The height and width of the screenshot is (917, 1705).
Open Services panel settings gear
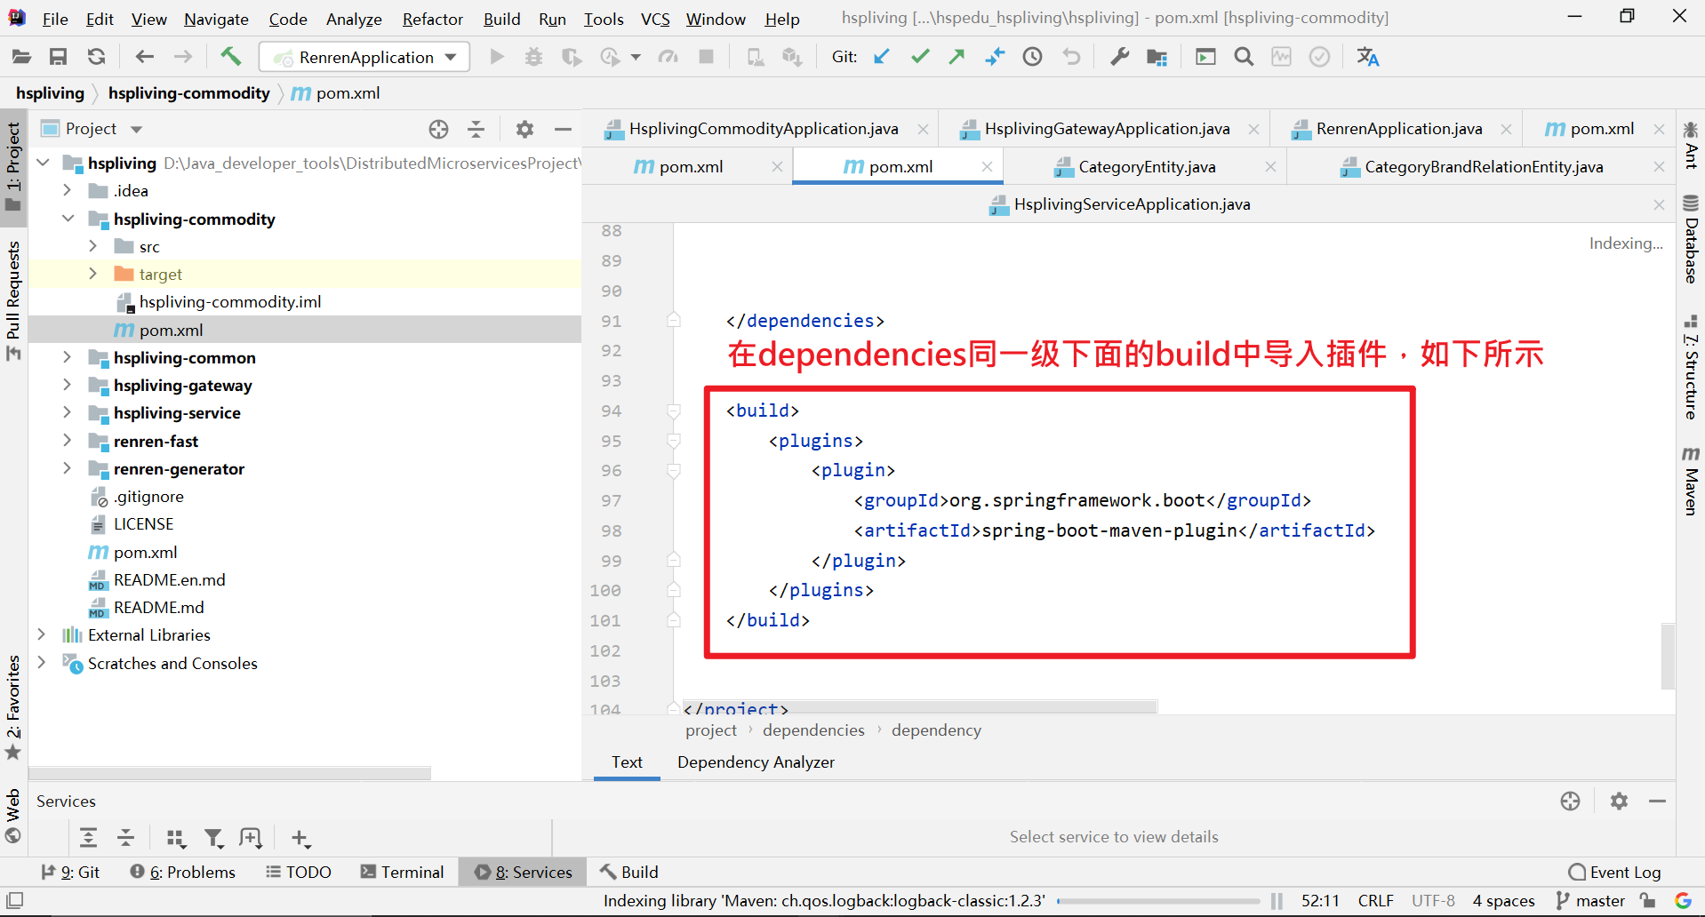[1619, 801]
